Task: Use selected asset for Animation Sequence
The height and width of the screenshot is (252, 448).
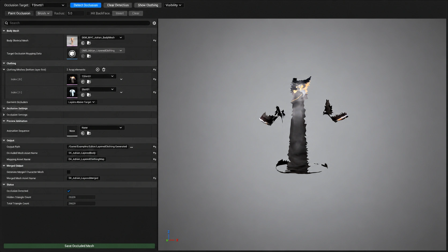Action: point(83,133)
